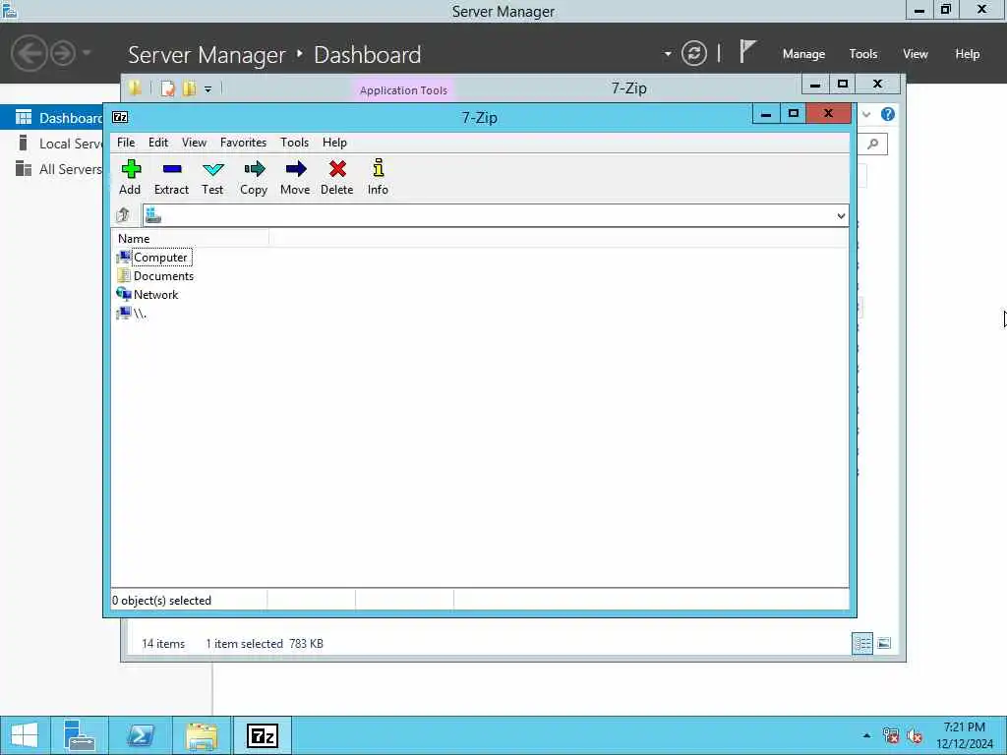
Task: Click the 7z icon in the title bar
Action: pyautogui.click(x=120, y=117)
